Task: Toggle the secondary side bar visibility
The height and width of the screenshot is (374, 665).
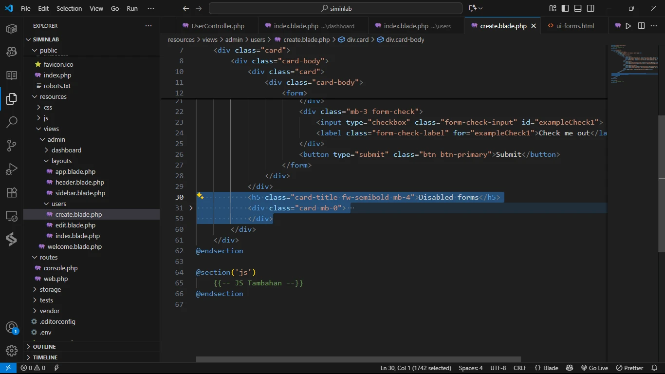Action: (x=591, y=8)
